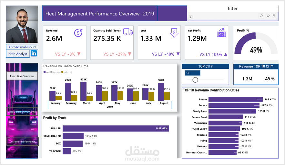Click net Profit 106% up triangle
The height and width of the screenshot is (165, 285).
pyautogui.click(x=226, y=54)
